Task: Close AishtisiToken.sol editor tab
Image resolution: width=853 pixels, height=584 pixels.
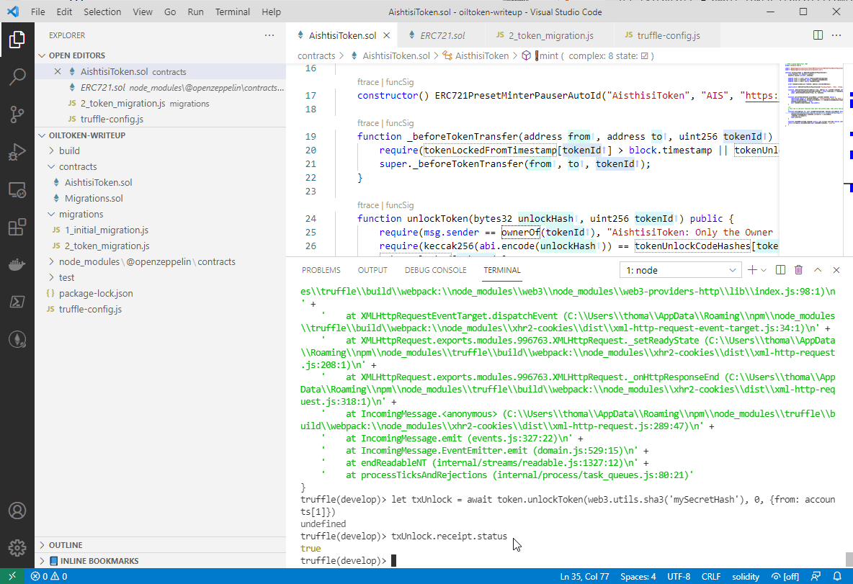Action: pyautogui.click(x=386, y=35)
